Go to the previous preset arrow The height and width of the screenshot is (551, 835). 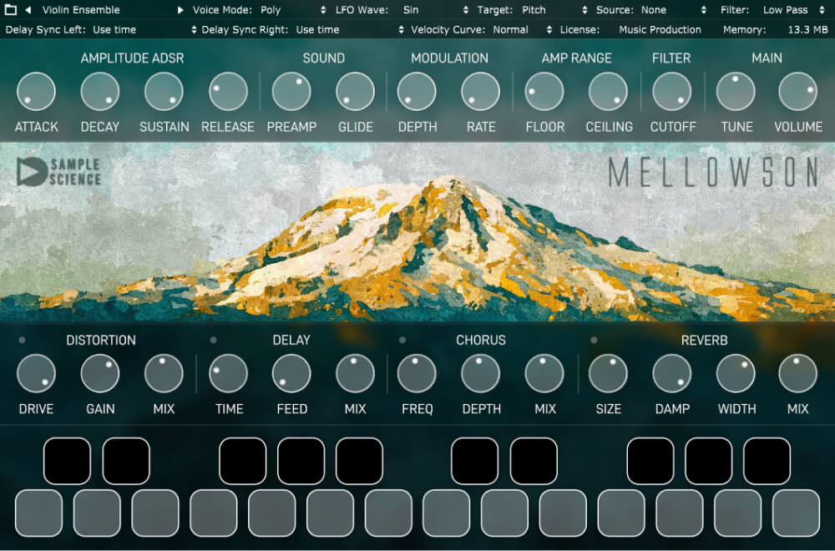28,9
